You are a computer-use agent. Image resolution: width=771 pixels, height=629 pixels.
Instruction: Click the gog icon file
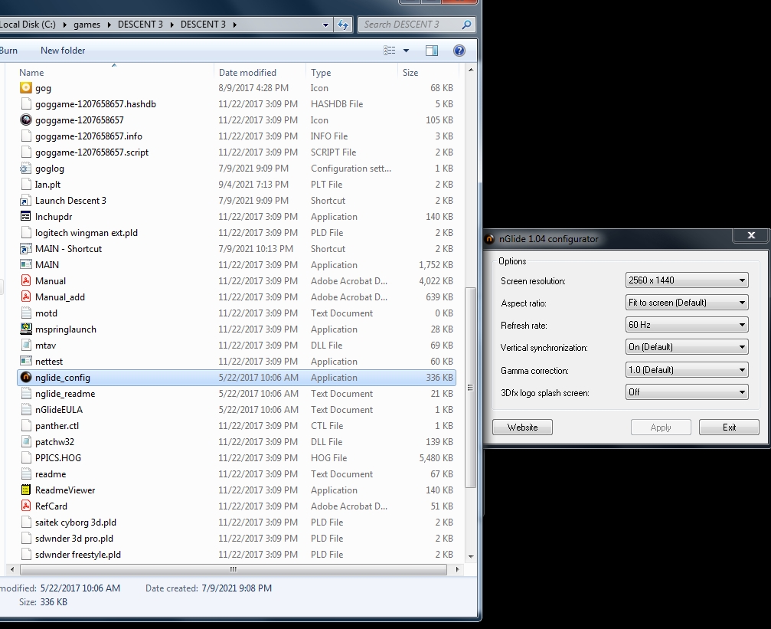pyautogui.click(x=25, y=88)
